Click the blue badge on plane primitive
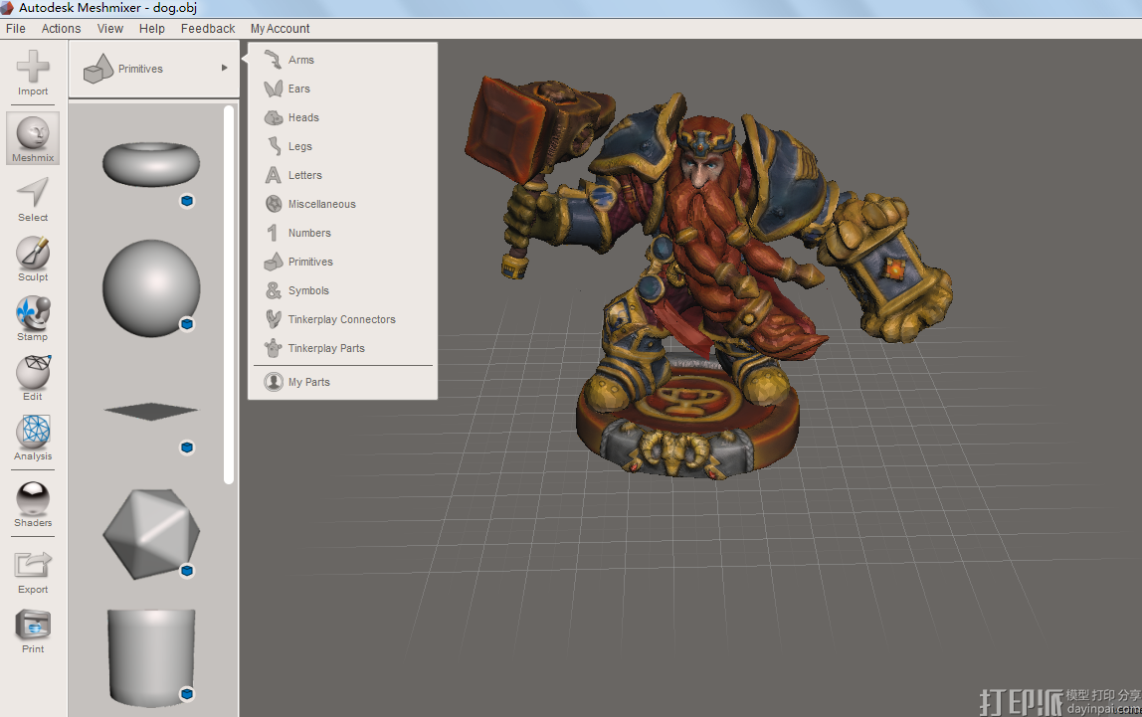 click(x=187, y=448)
